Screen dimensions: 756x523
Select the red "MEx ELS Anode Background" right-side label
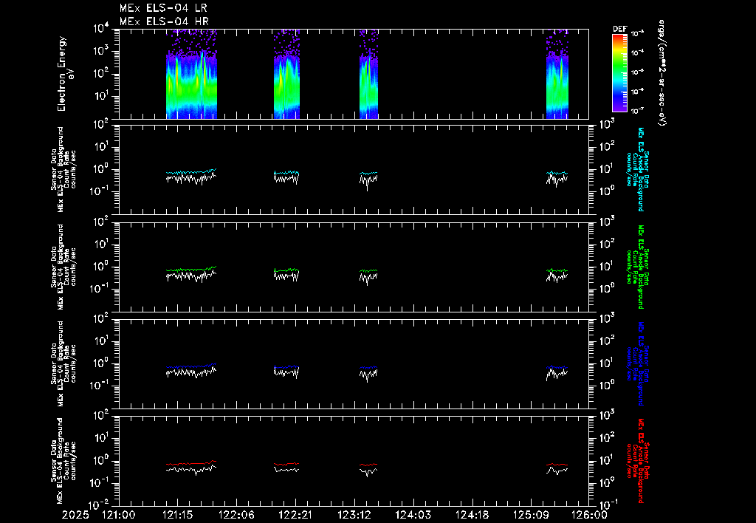pyautogui.click(x=640, y=461)
